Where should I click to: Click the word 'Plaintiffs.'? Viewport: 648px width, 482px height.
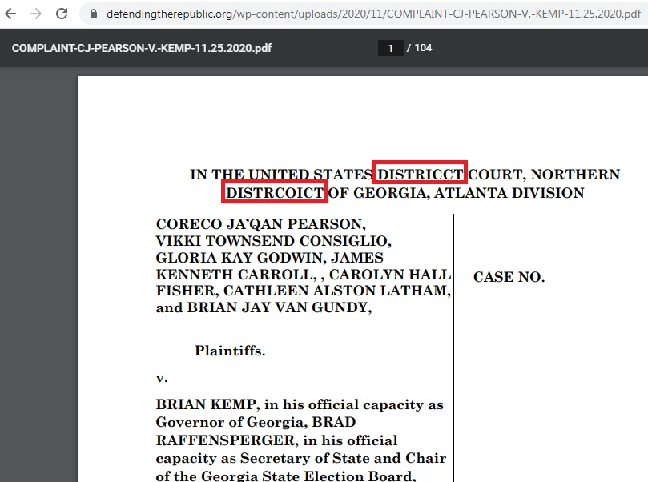(x=230, y=351)
